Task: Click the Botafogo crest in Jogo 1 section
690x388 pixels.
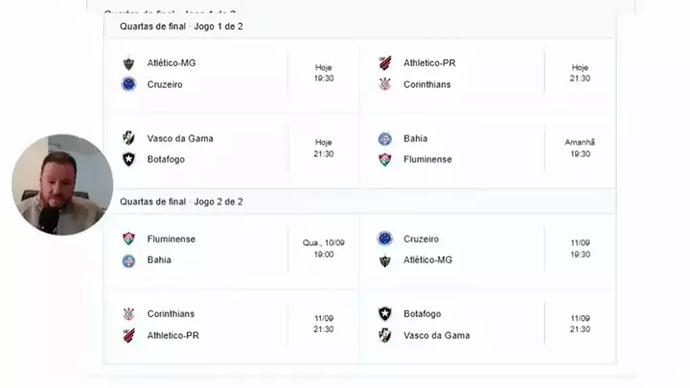Action: pos(128,159)
